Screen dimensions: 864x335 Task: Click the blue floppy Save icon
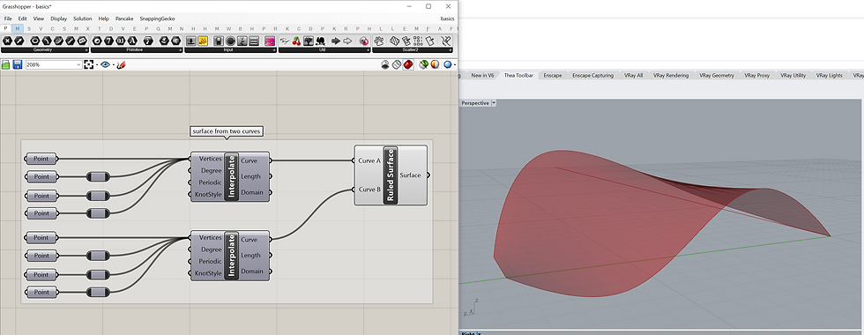point(18,64)
